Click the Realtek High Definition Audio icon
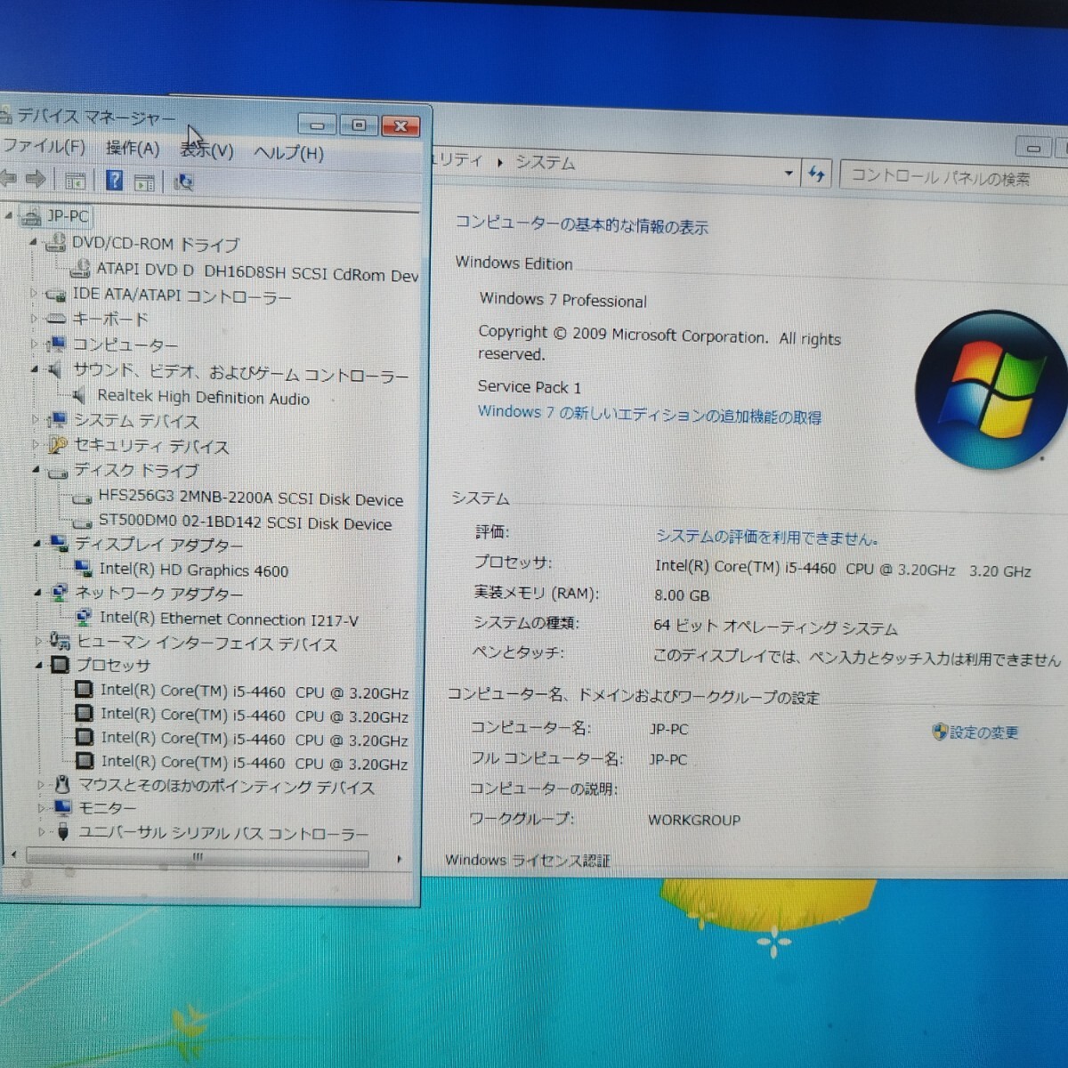Screen dimensions: 1068x1068 point(80,395)
